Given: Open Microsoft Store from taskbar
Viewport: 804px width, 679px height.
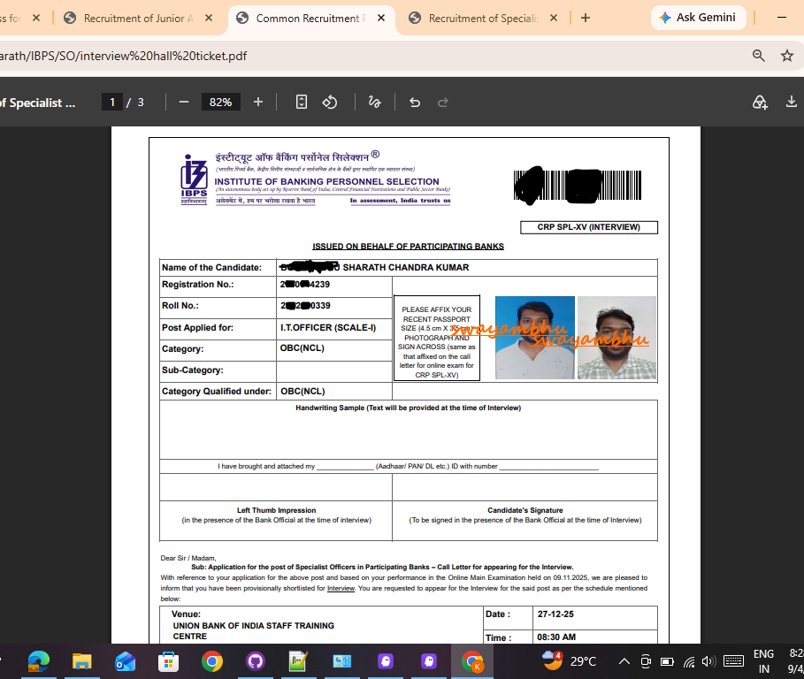Looking at the screenshot, I should [x=168, y=661].
